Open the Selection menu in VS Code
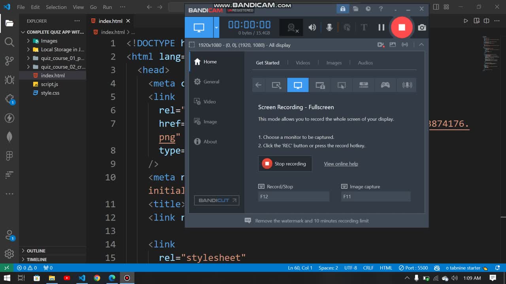Image resolution: width=506 pixels, height=284 pixels. pos(56,7)
